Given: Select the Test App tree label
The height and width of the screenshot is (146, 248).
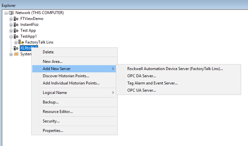Looking at the screenshot, I should [28, 30].
